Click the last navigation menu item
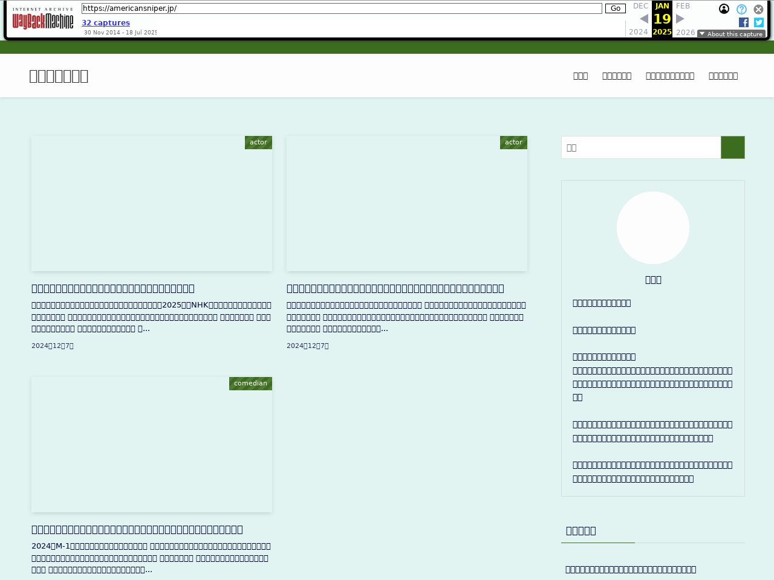 coord(723,76)
